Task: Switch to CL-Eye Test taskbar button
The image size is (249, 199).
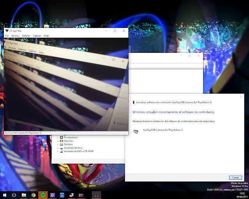Action: (96, 195)
